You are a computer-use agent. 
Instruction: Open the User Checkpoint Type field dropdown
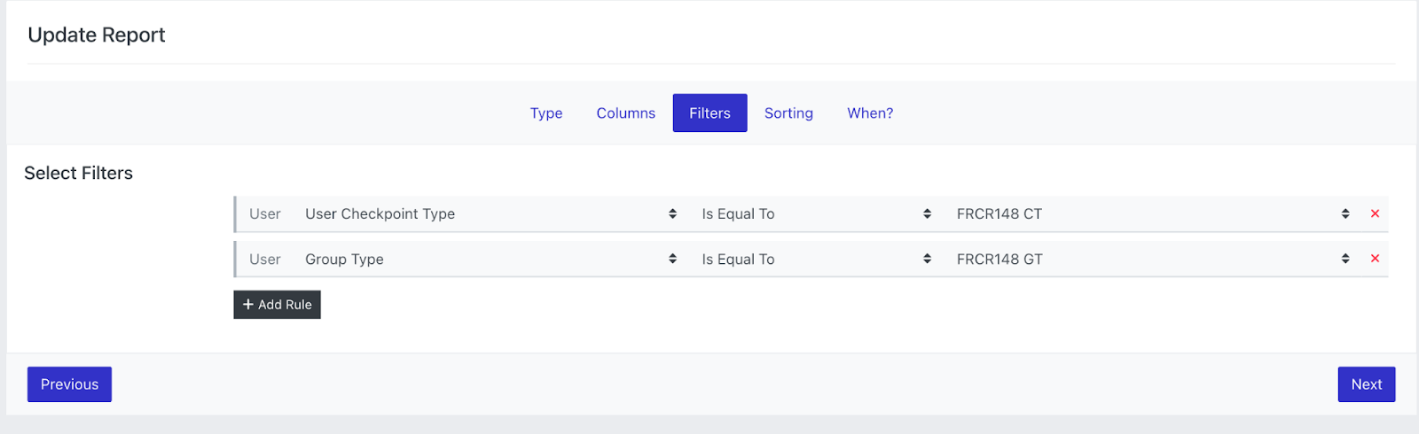pyautogui.click(x=488, y=213)
